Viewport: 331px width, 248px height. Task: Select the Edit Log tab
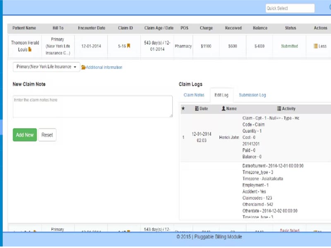click(x=221, y=95)
